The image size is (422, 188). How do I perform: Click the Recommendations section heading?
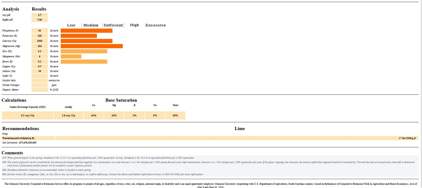20,128
